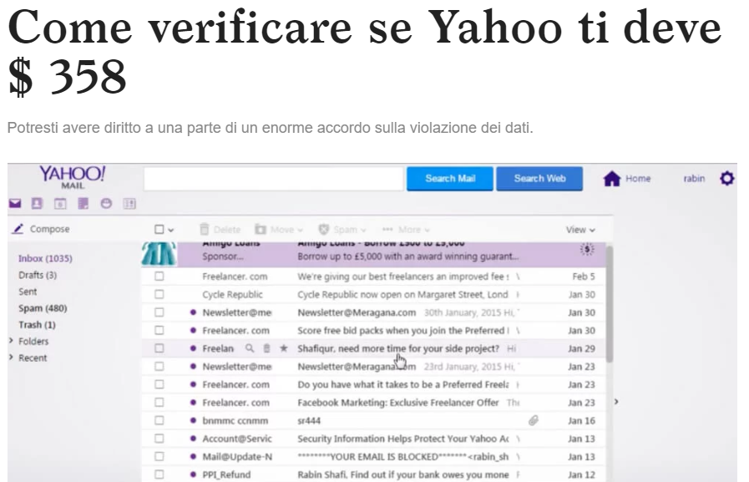Open the calendar icon in toolbar
Screen dimensions: 749x482
tap(60, 204)
